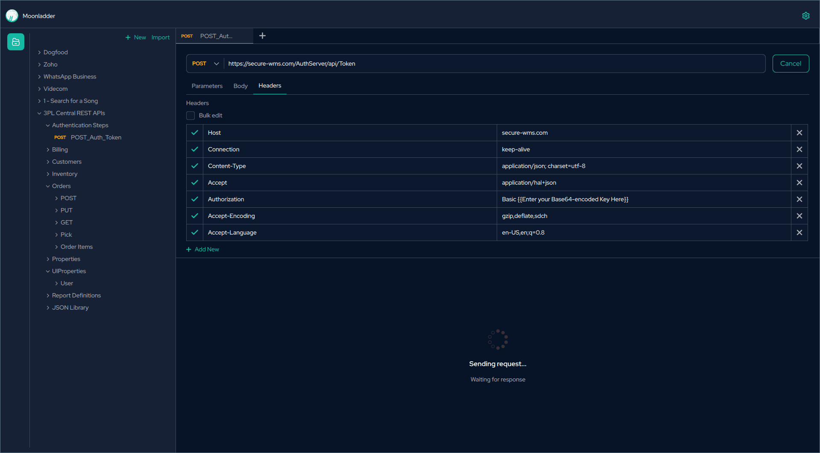Open a new request tab with plus icon
The image size is (820, 453).
click(262, 36)
